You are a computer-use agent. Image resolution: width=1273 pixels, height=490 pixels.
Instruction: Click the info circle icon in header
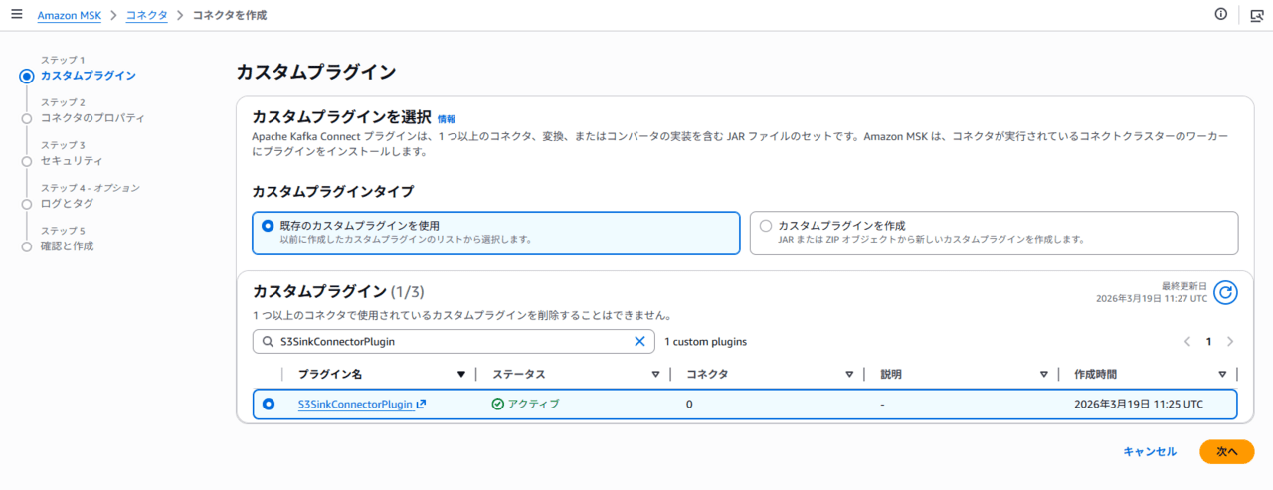(1221, 15)
